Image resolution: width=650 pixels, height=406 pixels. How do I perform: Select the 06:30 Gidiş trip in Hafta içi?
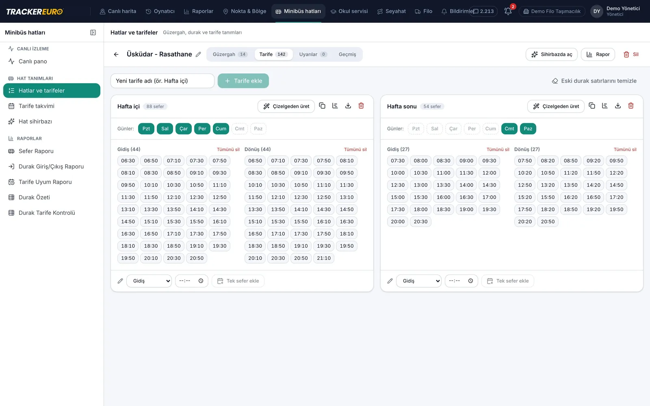click(128, 161)
